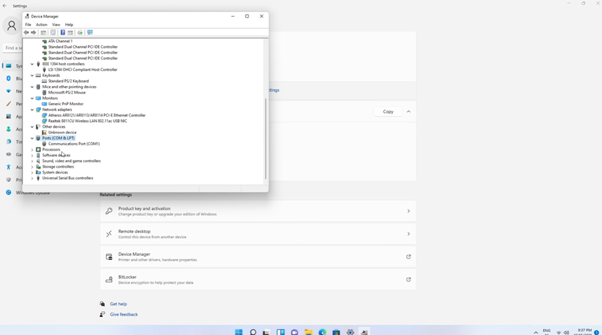Screen dimensions: 602x335
Task: Click the Personalization brush icon in Settings sidebar
Action: click(x=8, y=103)
